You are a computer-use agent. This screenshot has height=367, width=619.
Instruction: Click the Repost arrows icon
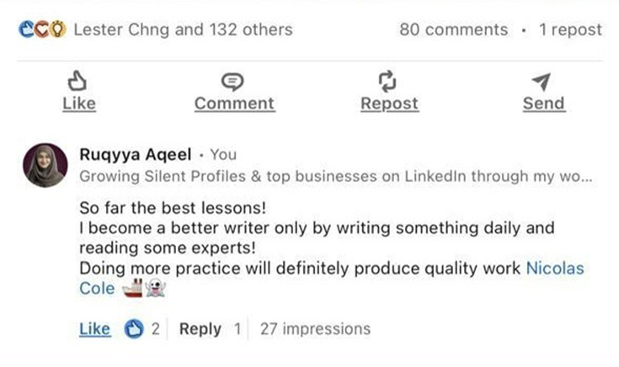[x=388, y=82]
